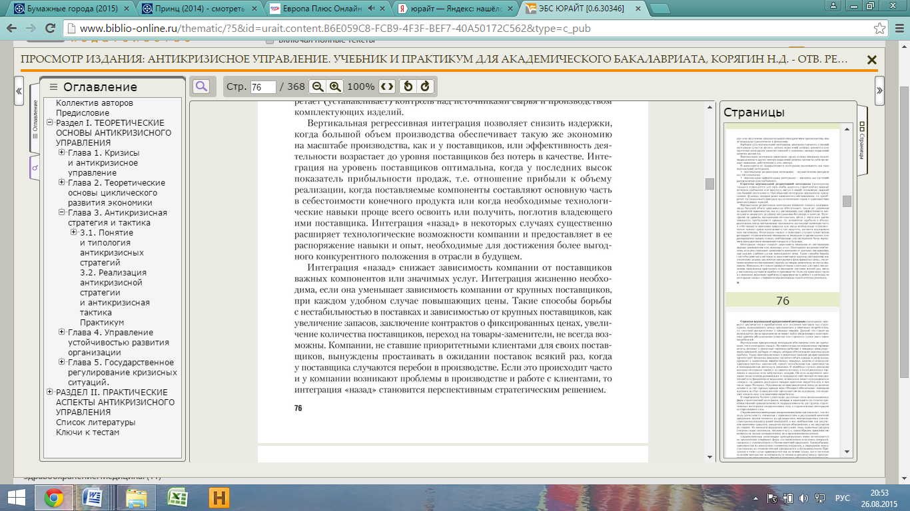910x511 pixels.
Task: Switch to Принц (2014) browser tab
Action: 200,9
